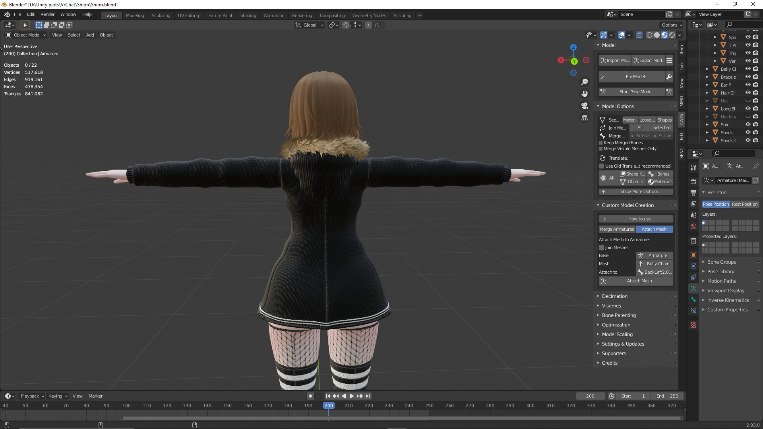Hide the Shirt object in outliner
This screenshot has height=429, width=763.
pyautogui.click(x=748, y=125)
